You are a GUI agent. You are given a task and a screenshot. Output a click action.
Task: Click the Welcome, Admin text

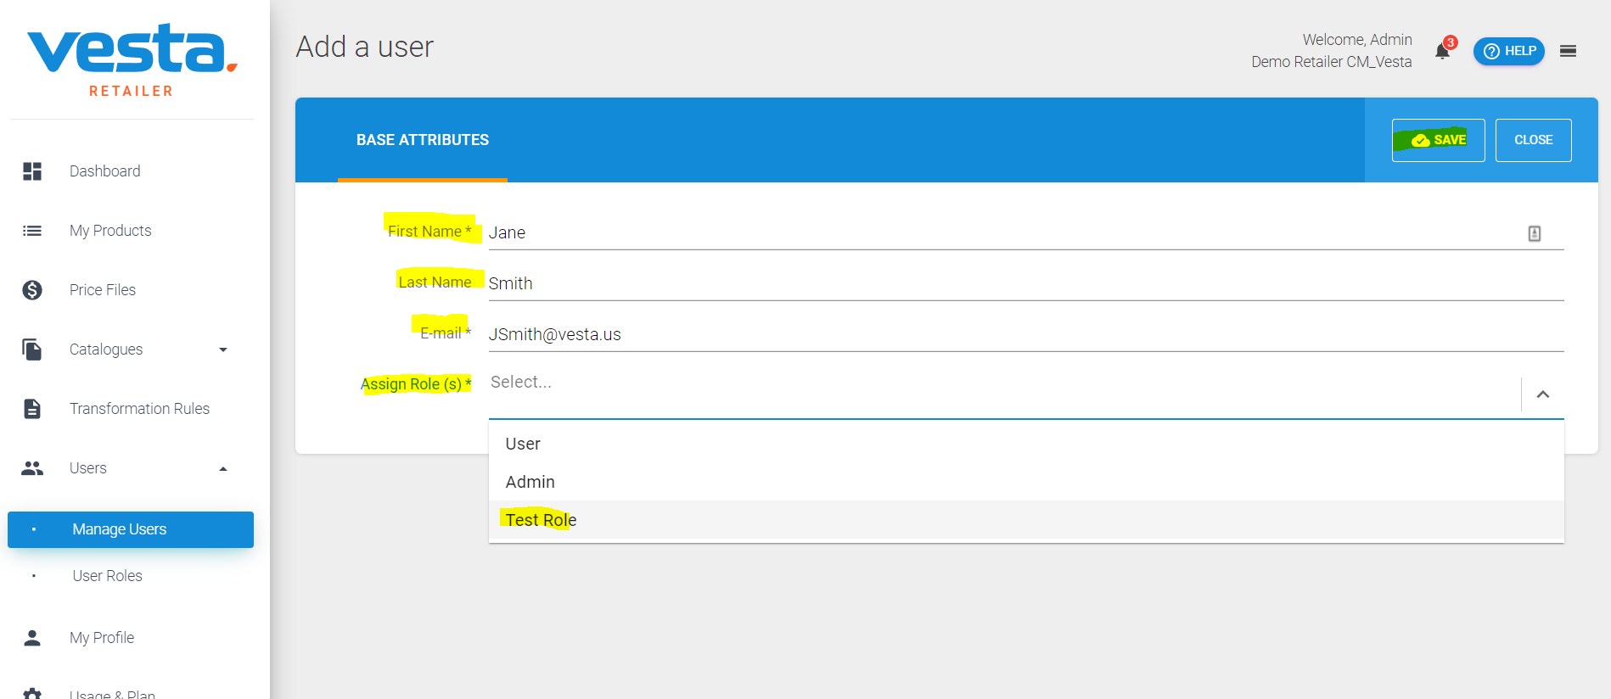(x=1357, y=40)
